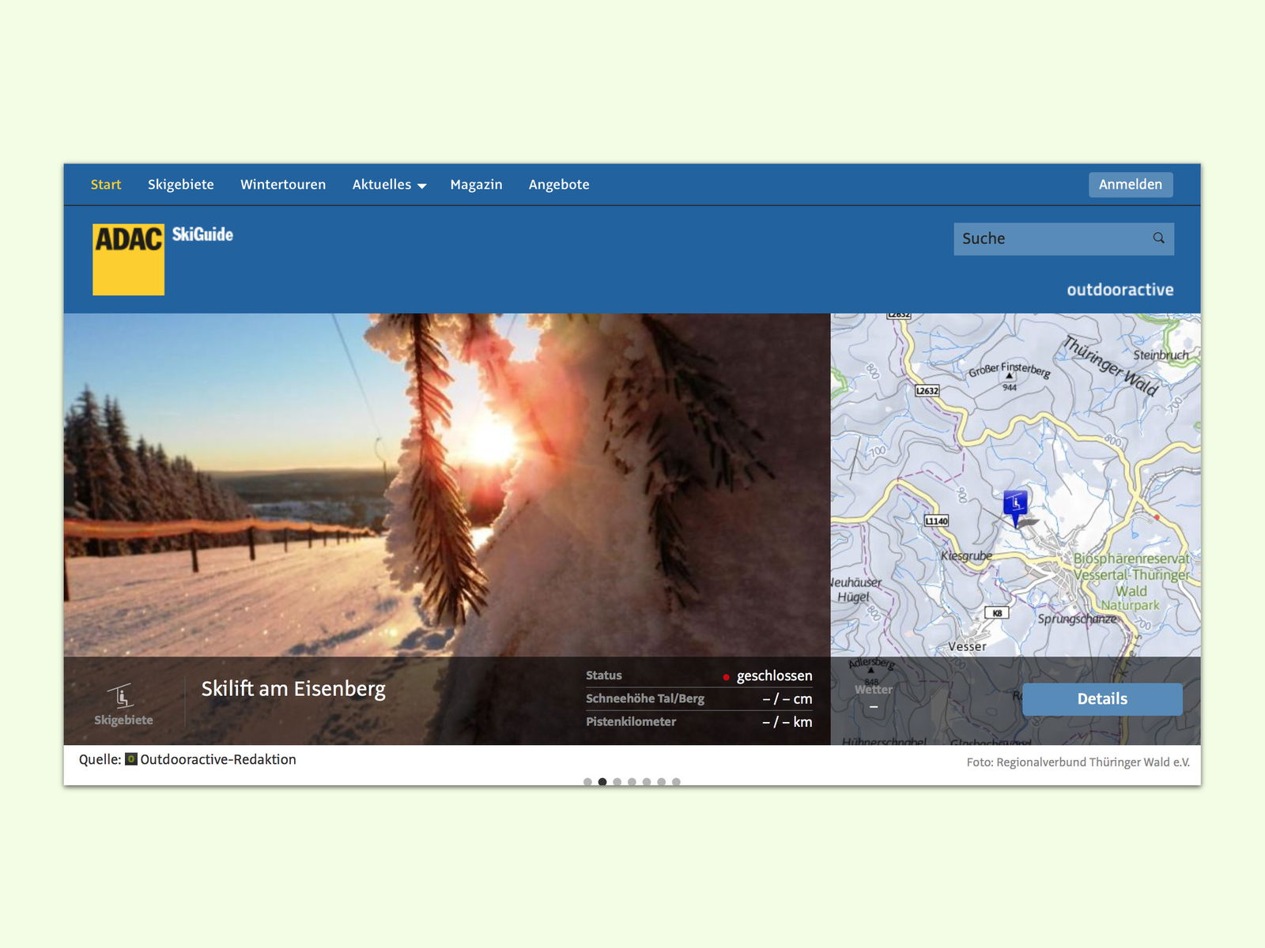This screenshot has height=948, width=1265.
Task: Click the L1140 road sign on the map
Action: tap(936, 521)
